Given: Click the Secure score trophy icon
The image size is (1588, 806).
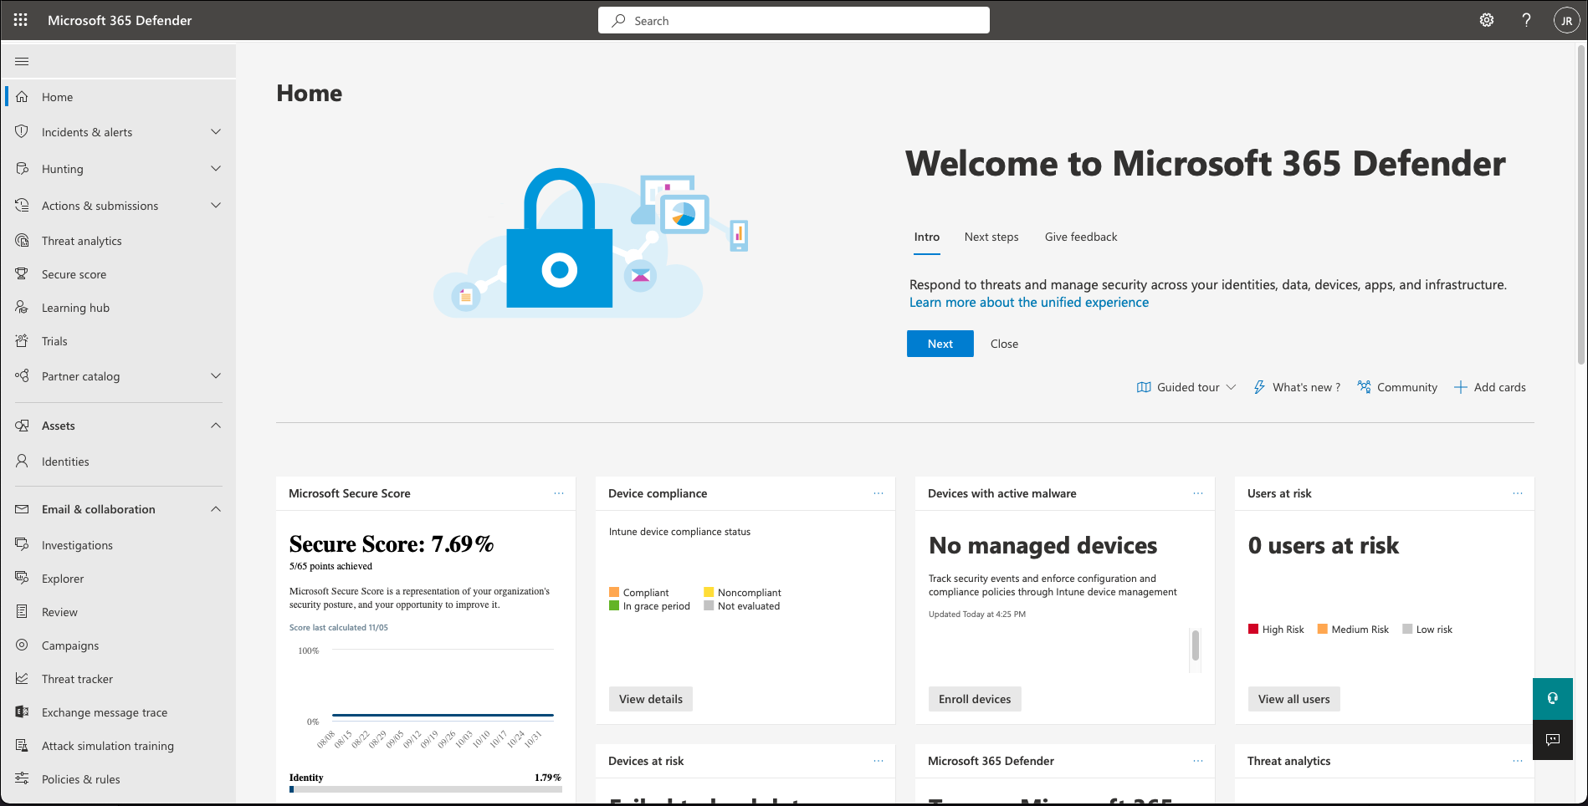Looking at the screenshot, I should [x=23, y=274].
